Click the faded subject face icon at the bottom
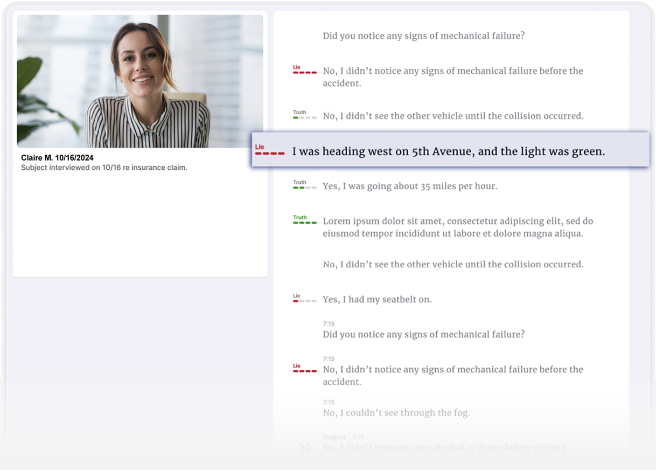 (304, 447)
